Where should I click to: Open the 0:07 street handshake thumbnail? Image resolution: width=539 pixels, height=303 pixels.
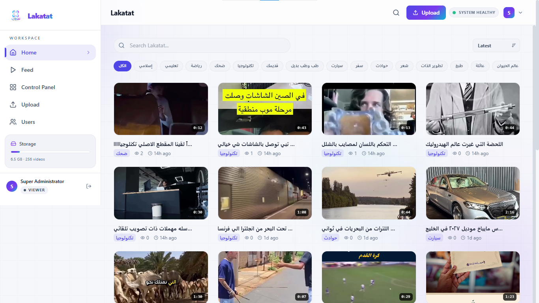tap(265, 277)
